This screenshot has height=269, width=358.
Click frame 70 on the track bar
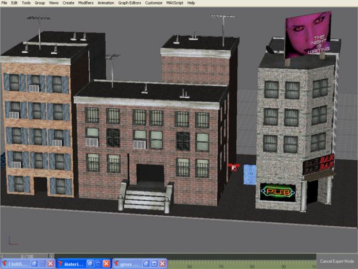221,267
